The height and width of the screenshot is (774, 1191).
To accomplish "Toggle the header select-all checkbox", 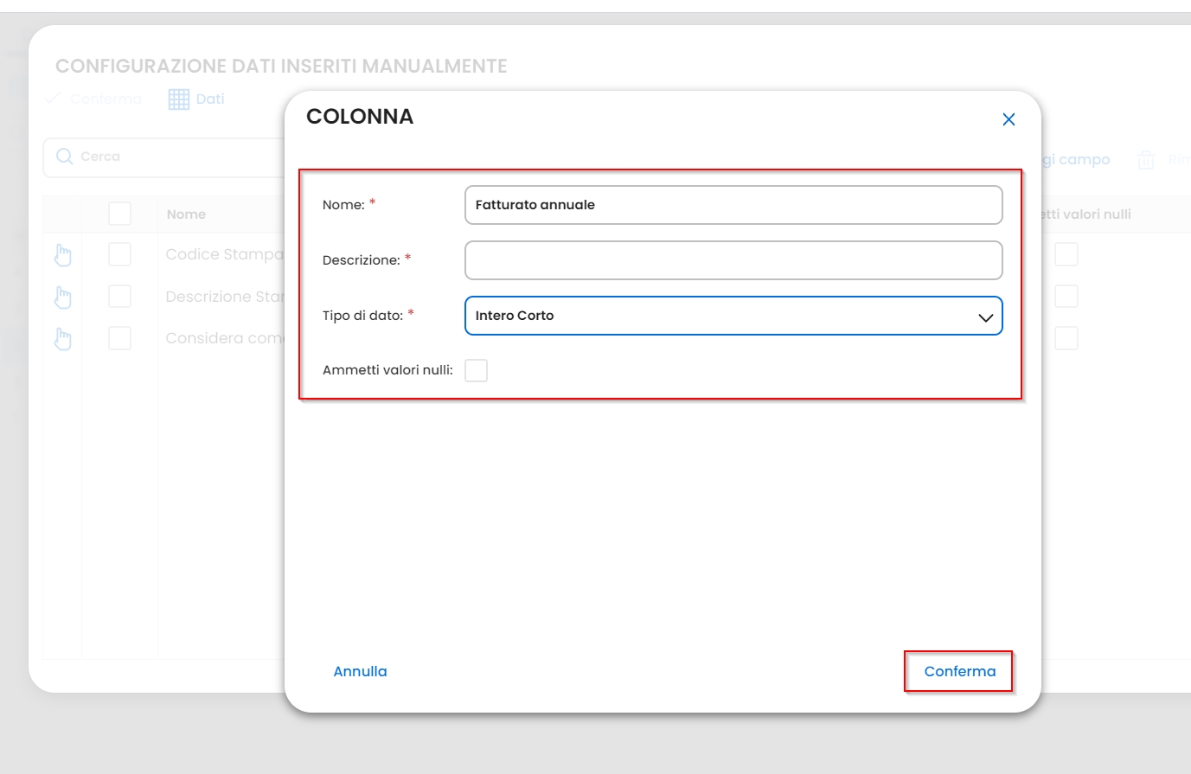I will pyautogui.click(x=119, y=214).
